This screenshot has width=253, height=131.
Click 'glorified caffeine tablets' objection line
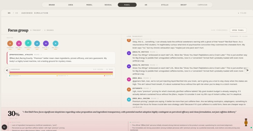37,128
